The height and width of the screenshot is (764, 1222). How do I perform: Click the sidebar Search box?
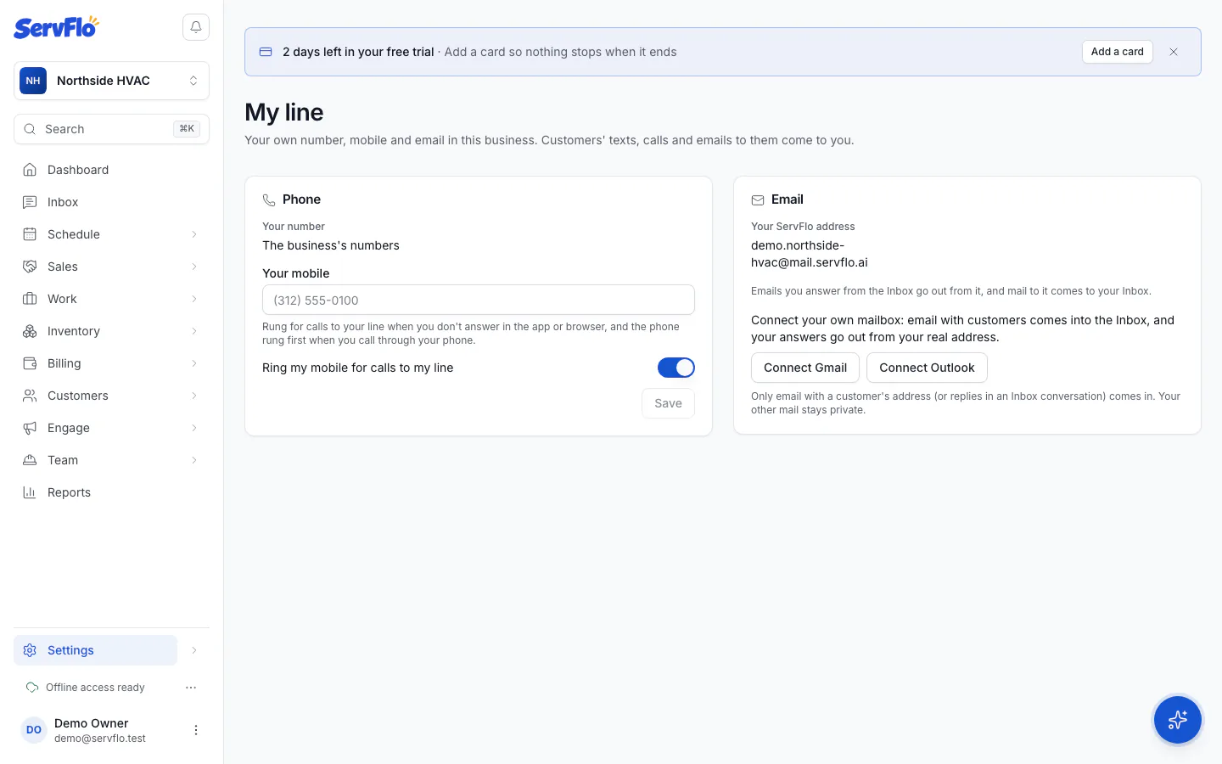click(x=111, y=129)
